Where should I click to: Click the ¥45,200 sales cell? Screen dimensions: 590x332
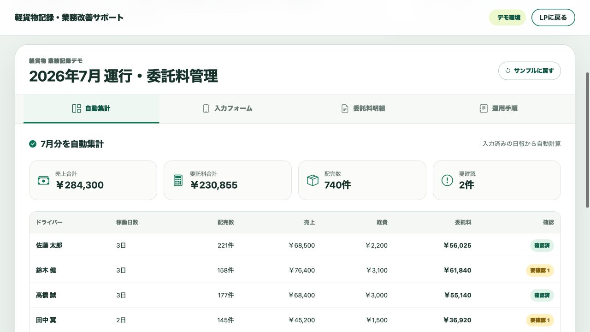(x=301, y=320)
